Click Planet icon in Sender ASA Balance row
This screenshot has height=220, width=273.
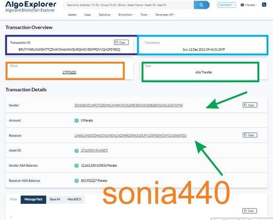pyautogui.click(x=76, y=166)
